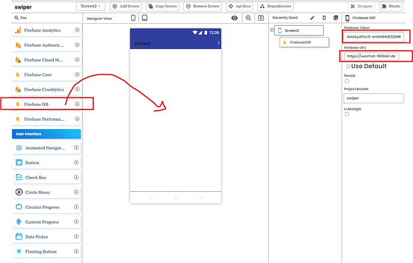Show info for Button component

click(76, 162)
